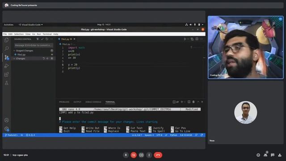Select Python language mode in status bar
This screenshot has width=286, height=161.
click(x=173, y=135)
